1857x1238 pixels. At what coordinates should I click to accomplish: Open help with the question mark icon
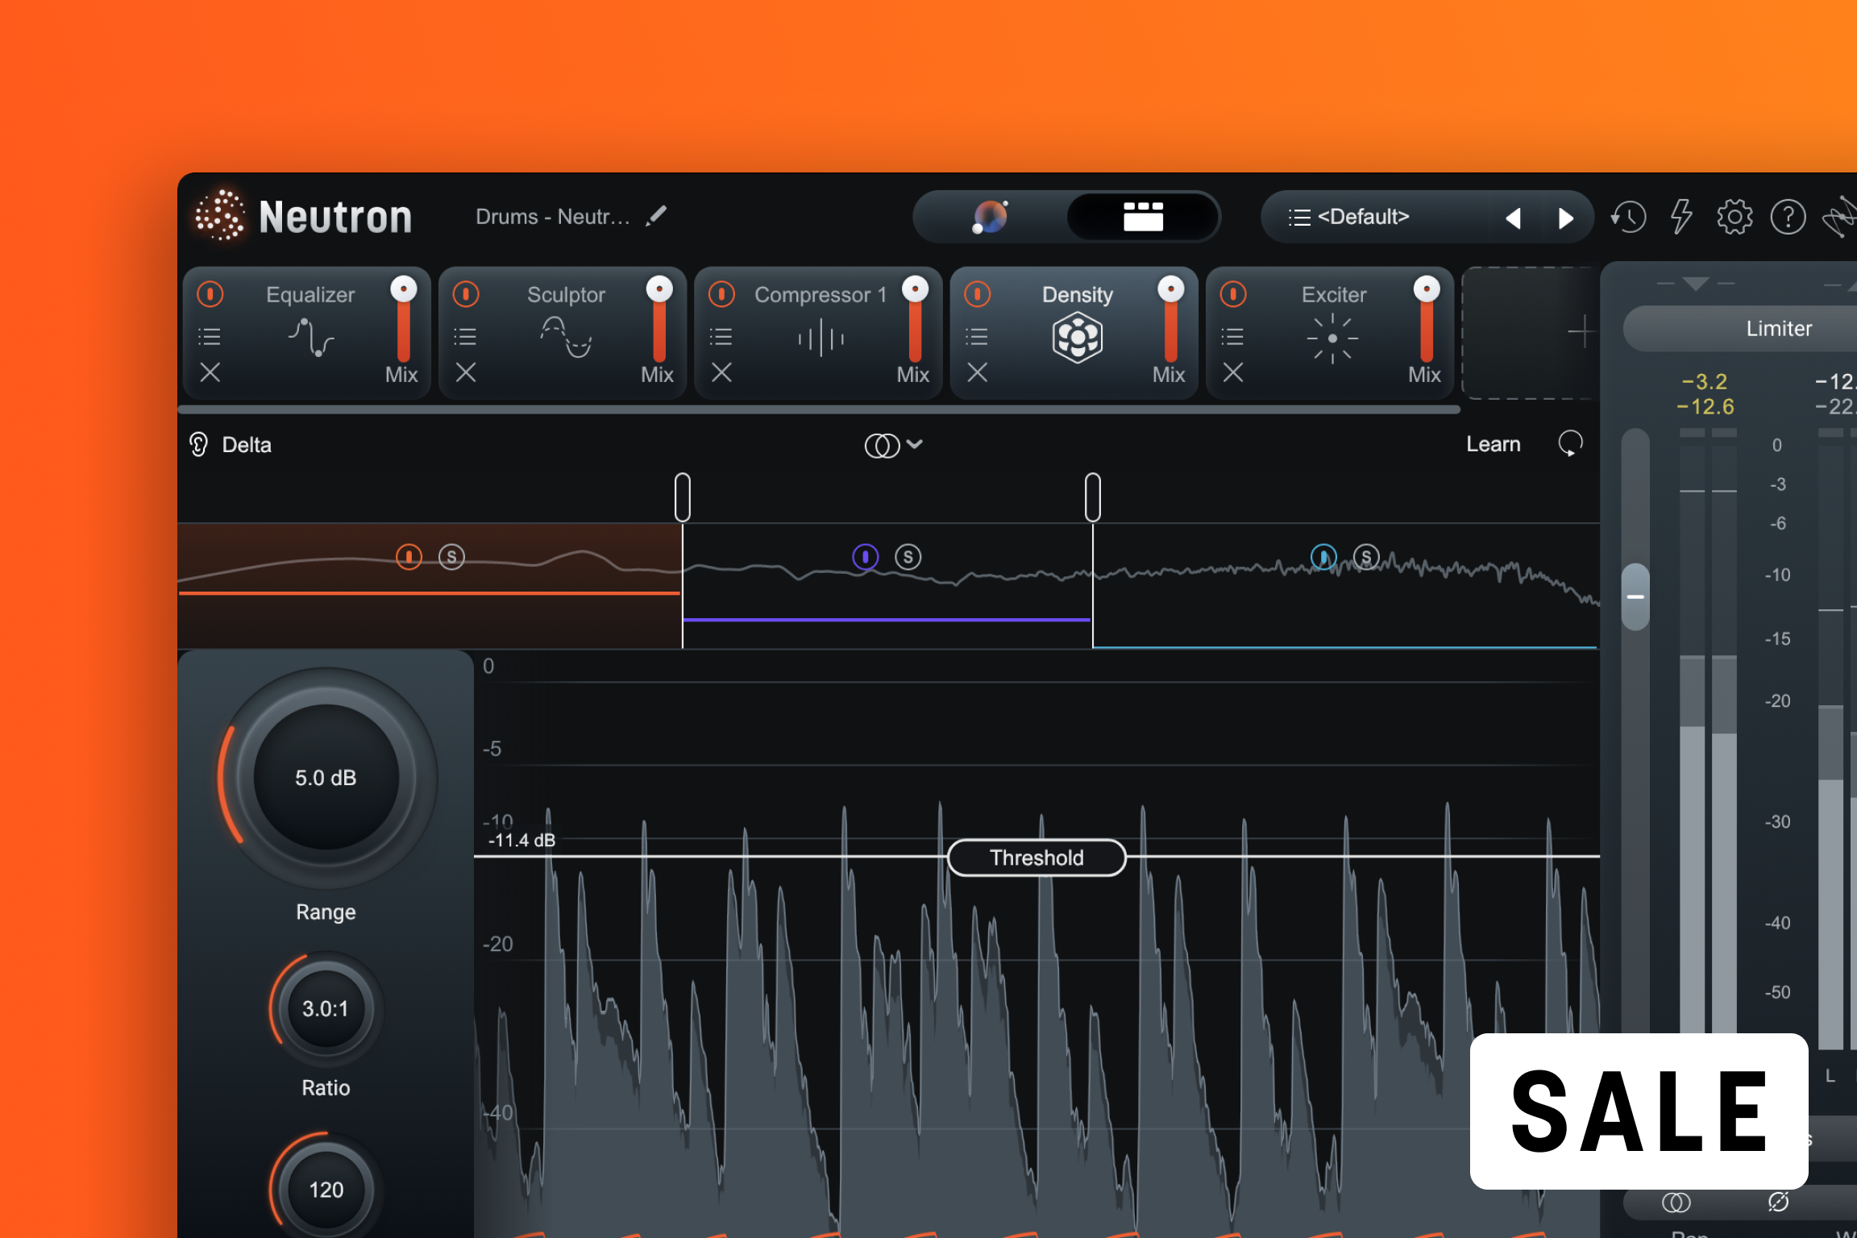1788,217
